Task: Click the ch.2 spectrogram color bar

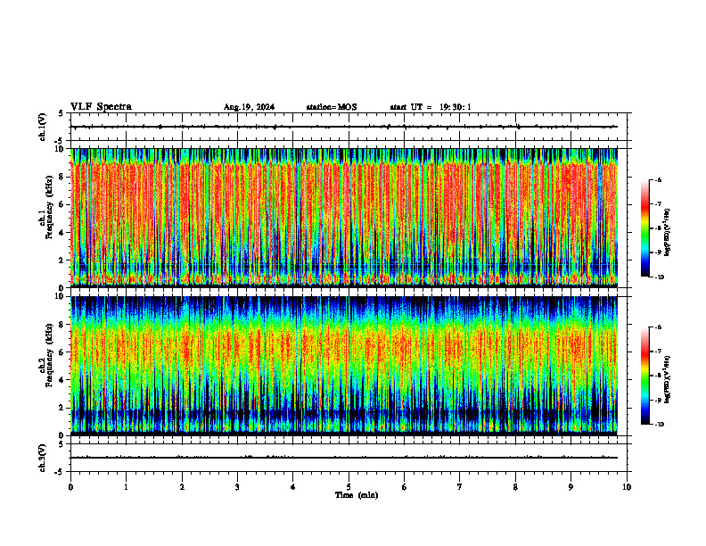Action: 645,376
